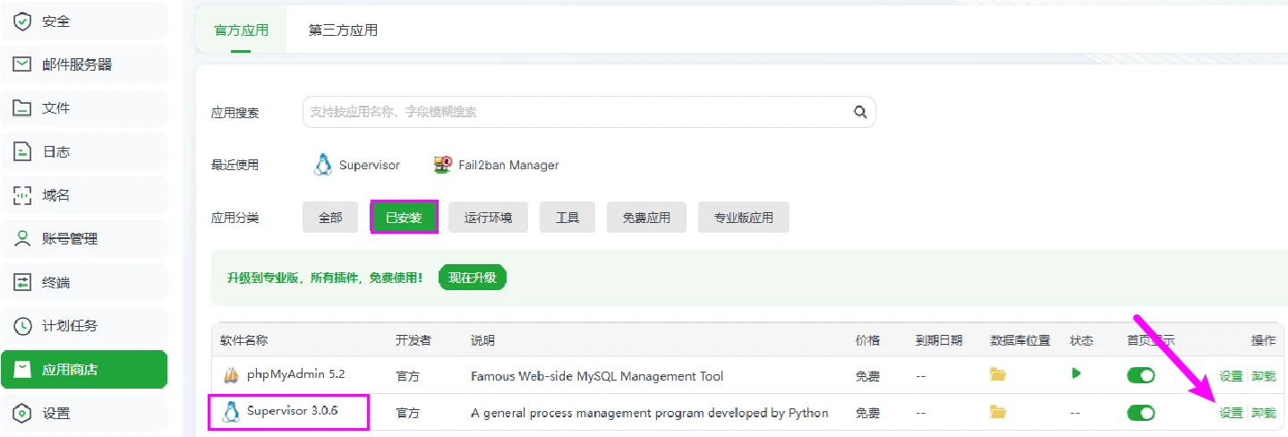Click the person icon beside 账号管理
The width and height of the screenshot is (1288, 437).
point(22,238)
